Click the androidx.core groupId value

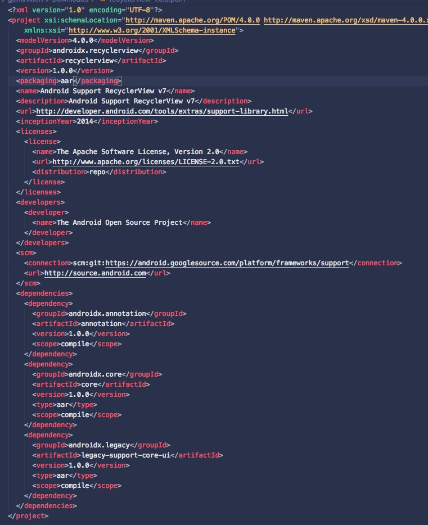click(x=95, y=374)
